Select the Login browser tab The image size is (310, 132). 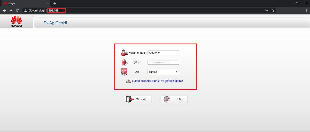pos(23,3)
